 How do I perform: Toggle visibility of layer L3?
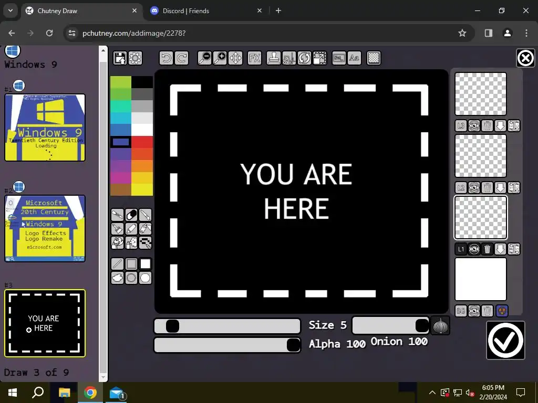tap(474, 126)
